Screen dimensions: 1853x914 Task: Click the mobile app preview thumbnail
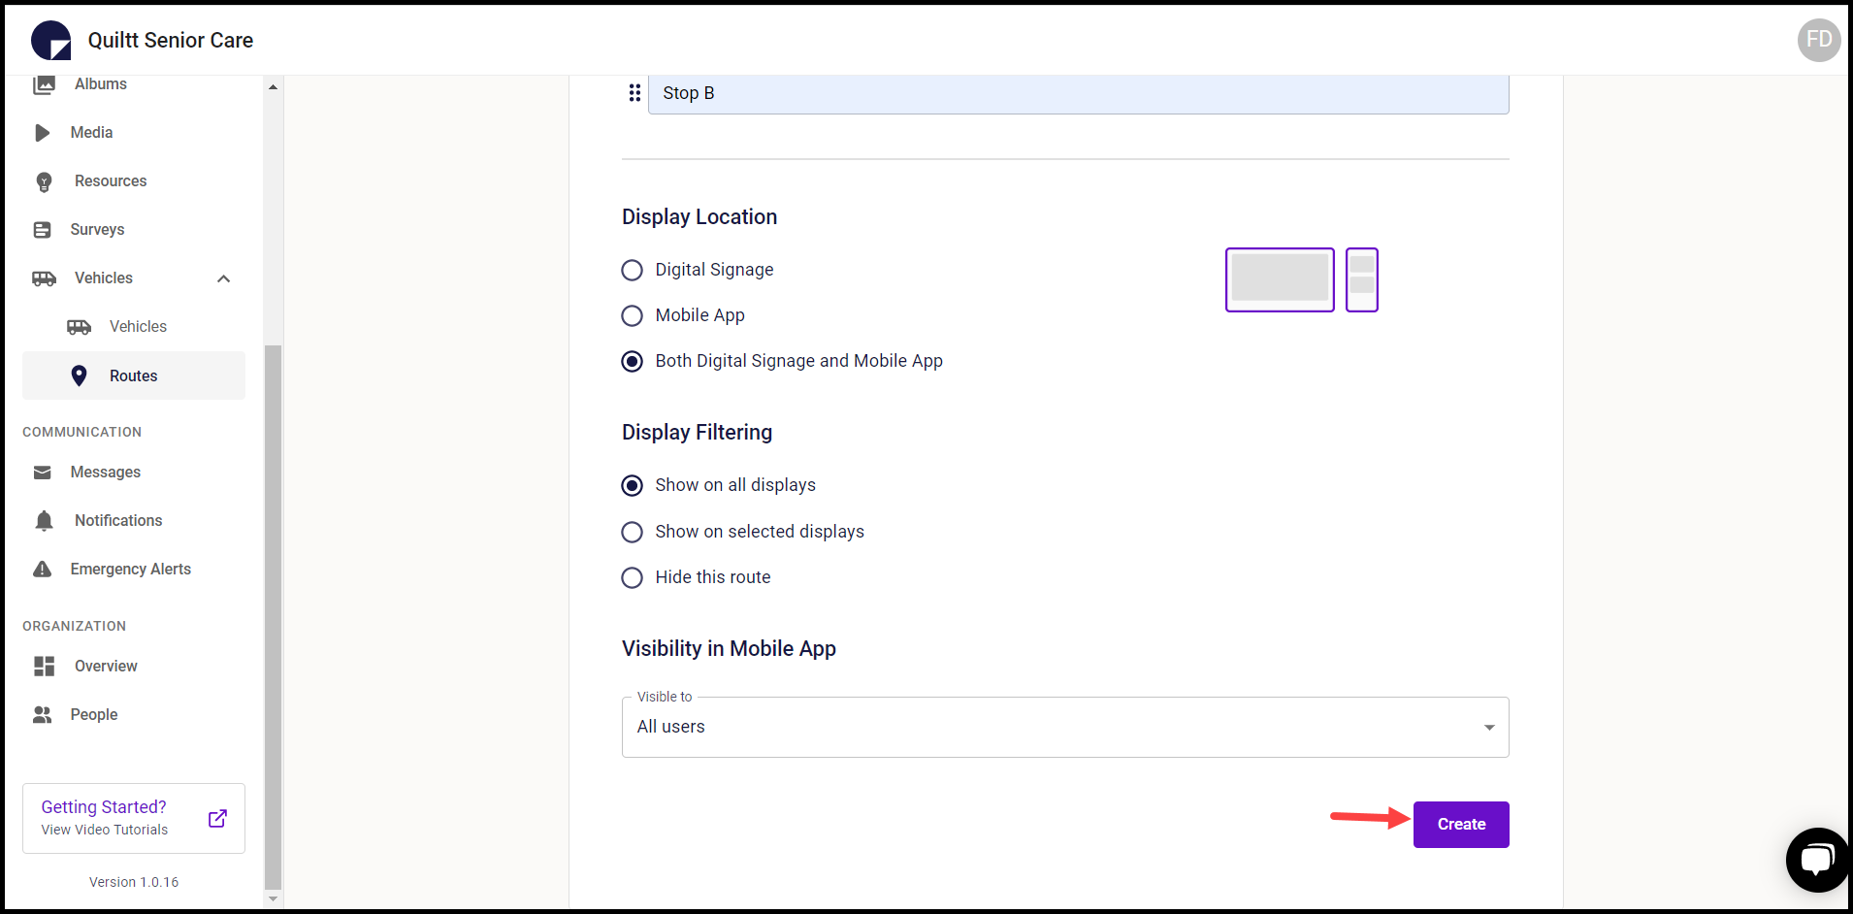tap(1362, 279)
